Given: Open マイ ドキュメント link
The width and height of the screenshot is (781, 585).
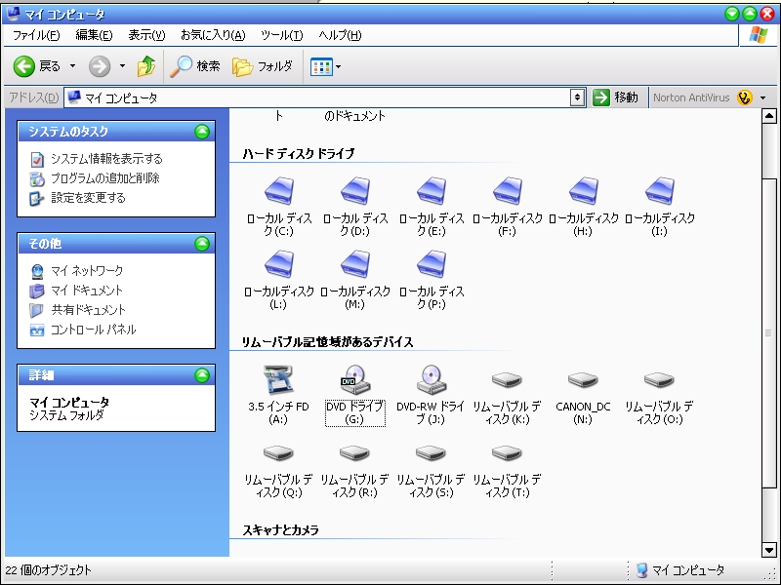Looking at the screenshot, I should 87,291.
